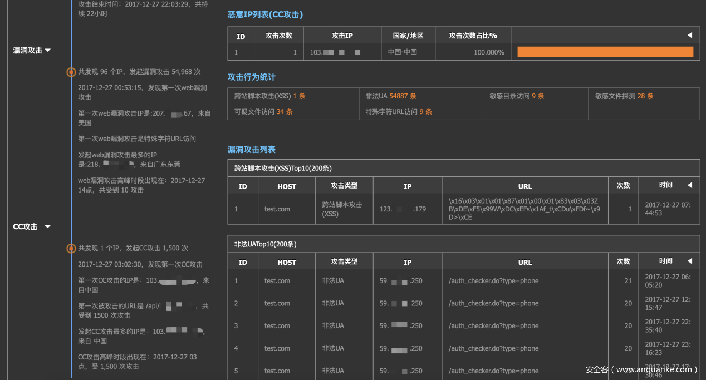The image size is (706, 380).
Task: Open 可疑文件访问 34 条 statistic
Action: point(263,112)
